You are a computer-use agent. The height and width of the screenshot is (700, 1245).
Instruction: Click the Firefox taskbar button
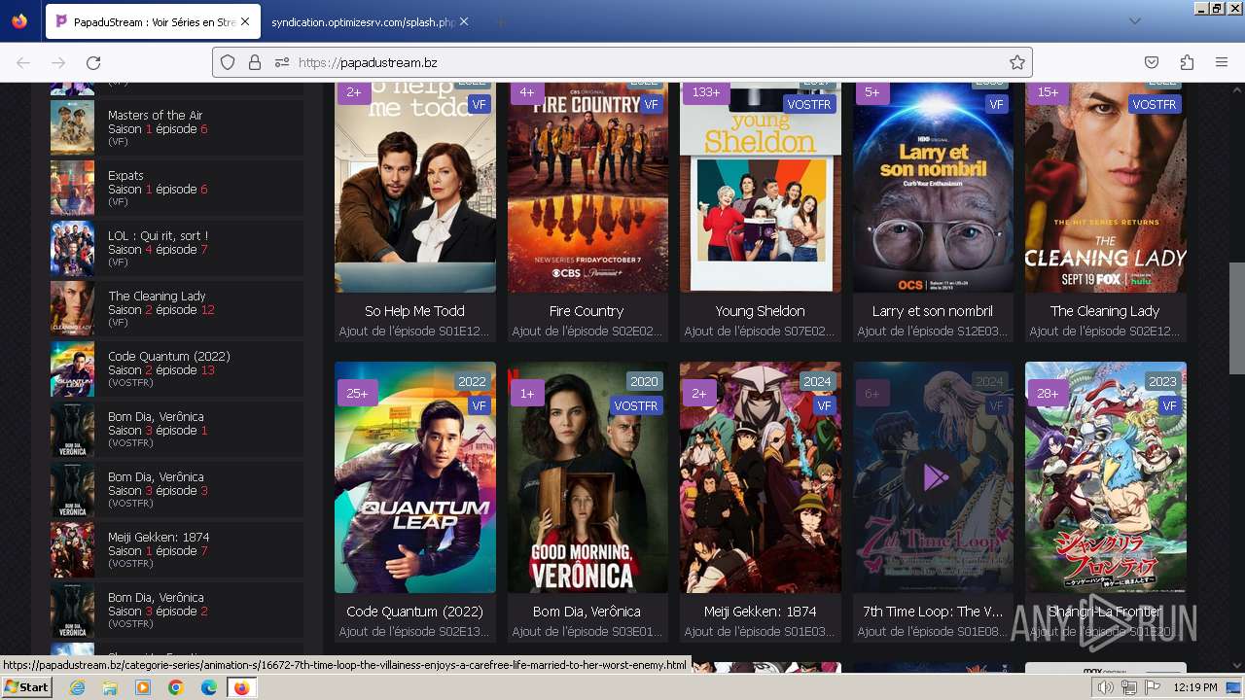pos(241,687)
